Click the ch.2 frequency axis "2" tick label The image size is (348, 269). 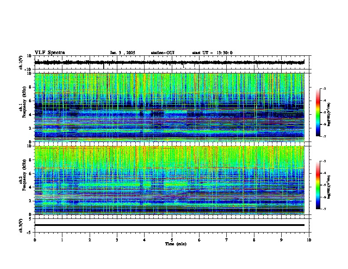(30, 201)
